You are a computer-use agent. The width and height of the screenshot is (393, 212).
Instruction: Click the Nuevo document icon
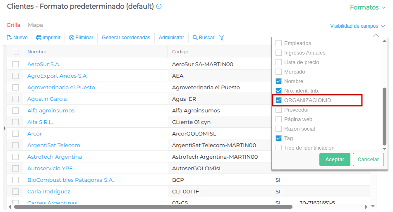pyautogui.click(x=9, y=38)
